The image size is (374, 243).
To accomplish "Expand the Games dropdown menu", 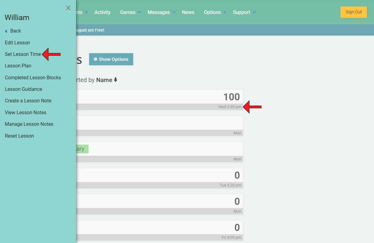I will [x=130, y=12].
